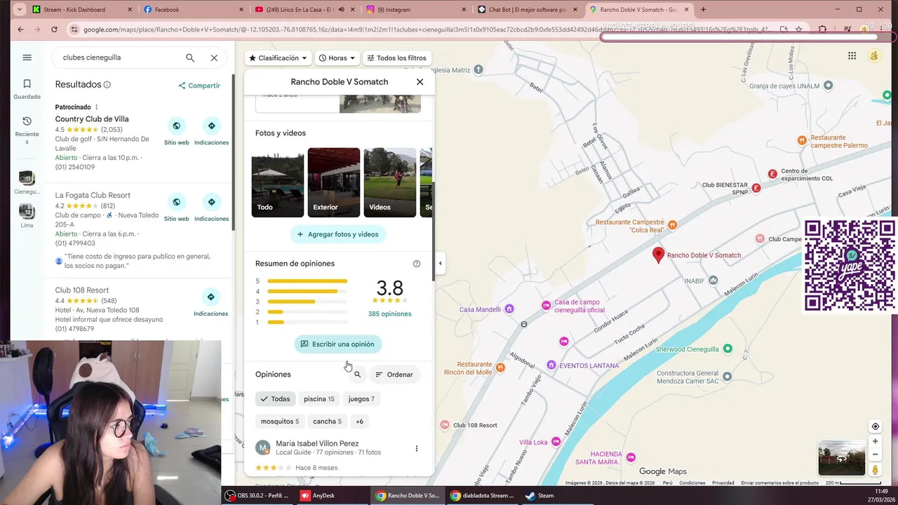This screenshot has width=898, height=505.
Task: Click Escribir una opinión
Action: (x=337, y=344)
